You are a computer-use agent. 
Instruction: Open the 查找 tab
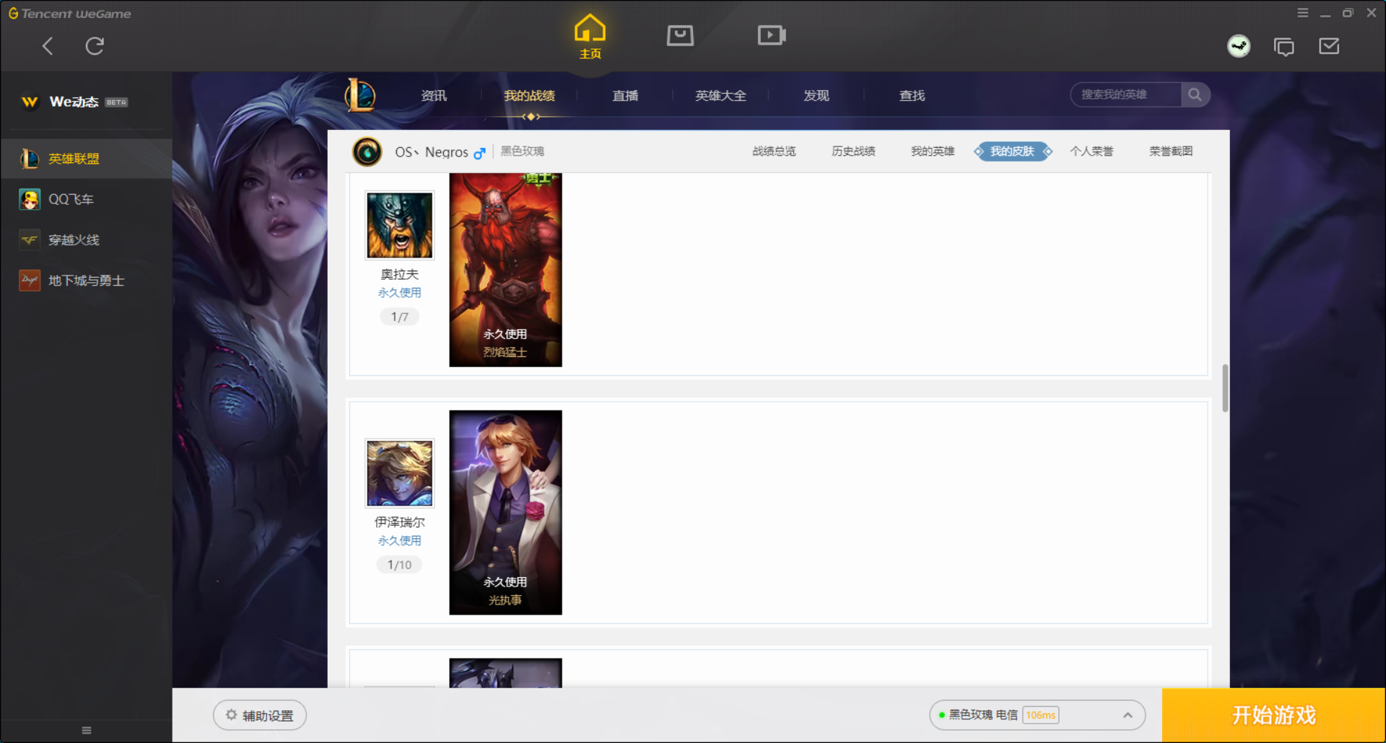(x=912, y=95)
